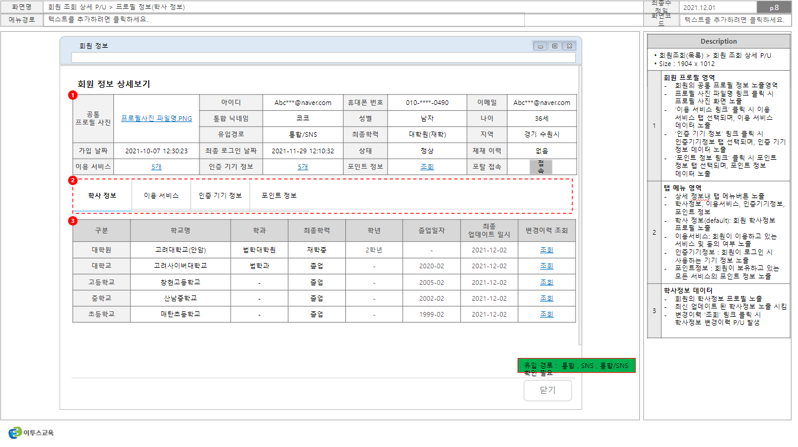This screenshot has height=447, width=798.
Task: Select the 학사 정보 tab
Action: tap(102, 195)
